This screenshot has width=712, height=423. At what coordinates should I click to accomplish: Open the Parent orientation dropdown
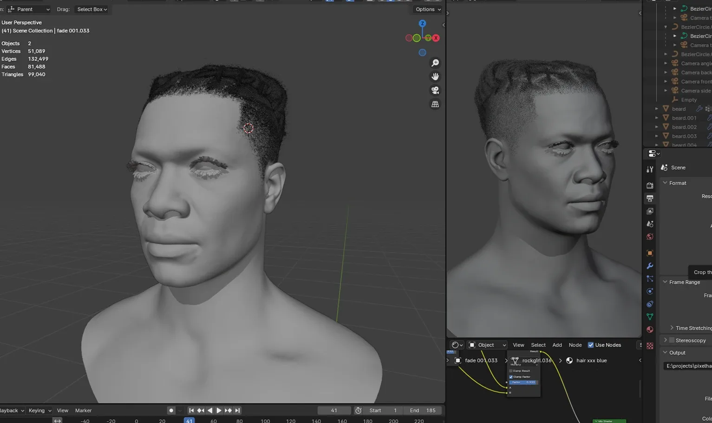point(29,9)
